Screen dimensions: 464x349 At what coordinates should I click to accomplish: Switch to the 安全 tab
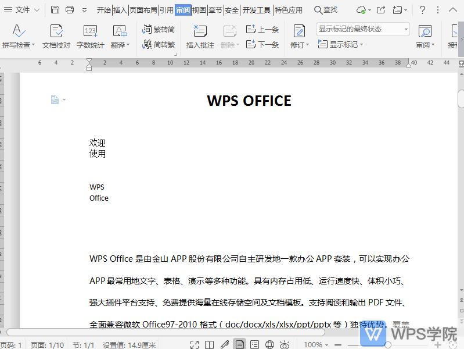[x=232, y=10]
